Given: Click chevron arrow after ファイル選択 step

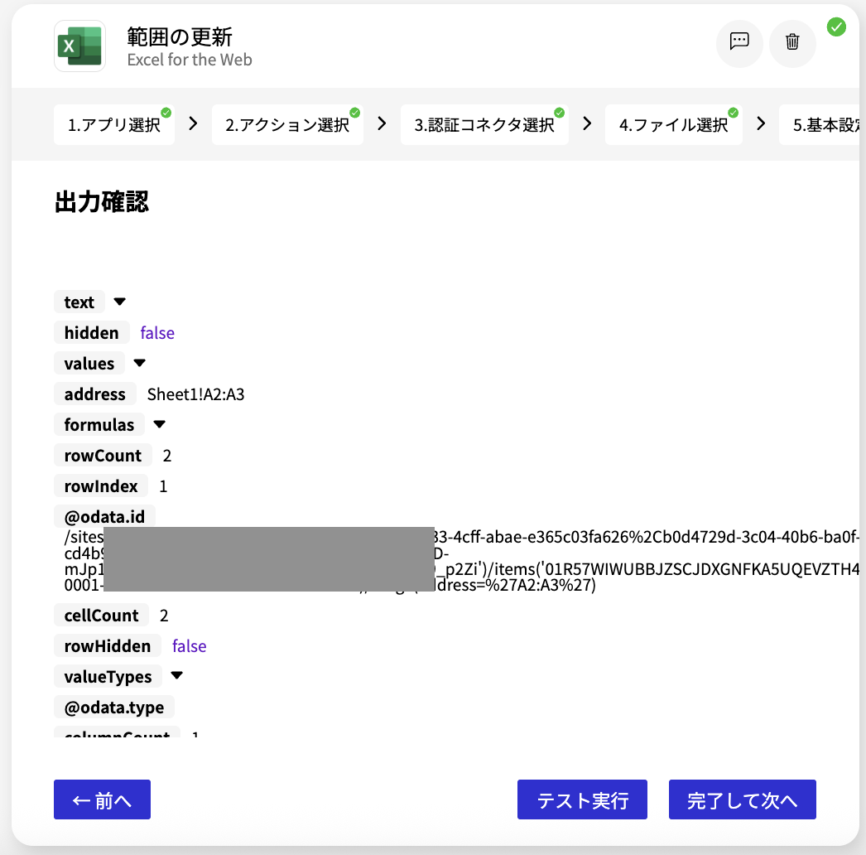Looking at the screenshot, I should (x=761, y=123).
